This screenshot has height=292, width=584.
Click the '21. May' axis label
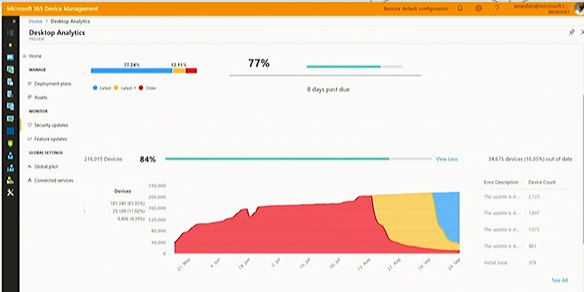point(185,264)
